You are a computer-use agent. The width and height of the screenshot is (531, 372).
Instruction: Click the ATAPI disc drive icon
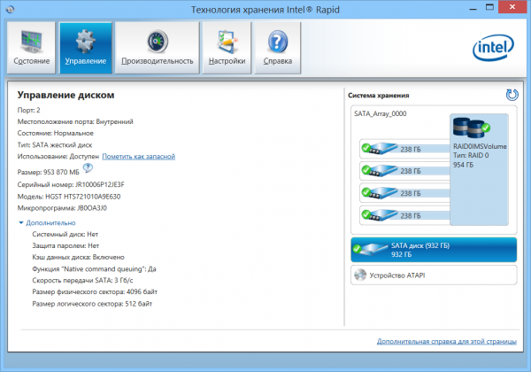coord(360,275)
